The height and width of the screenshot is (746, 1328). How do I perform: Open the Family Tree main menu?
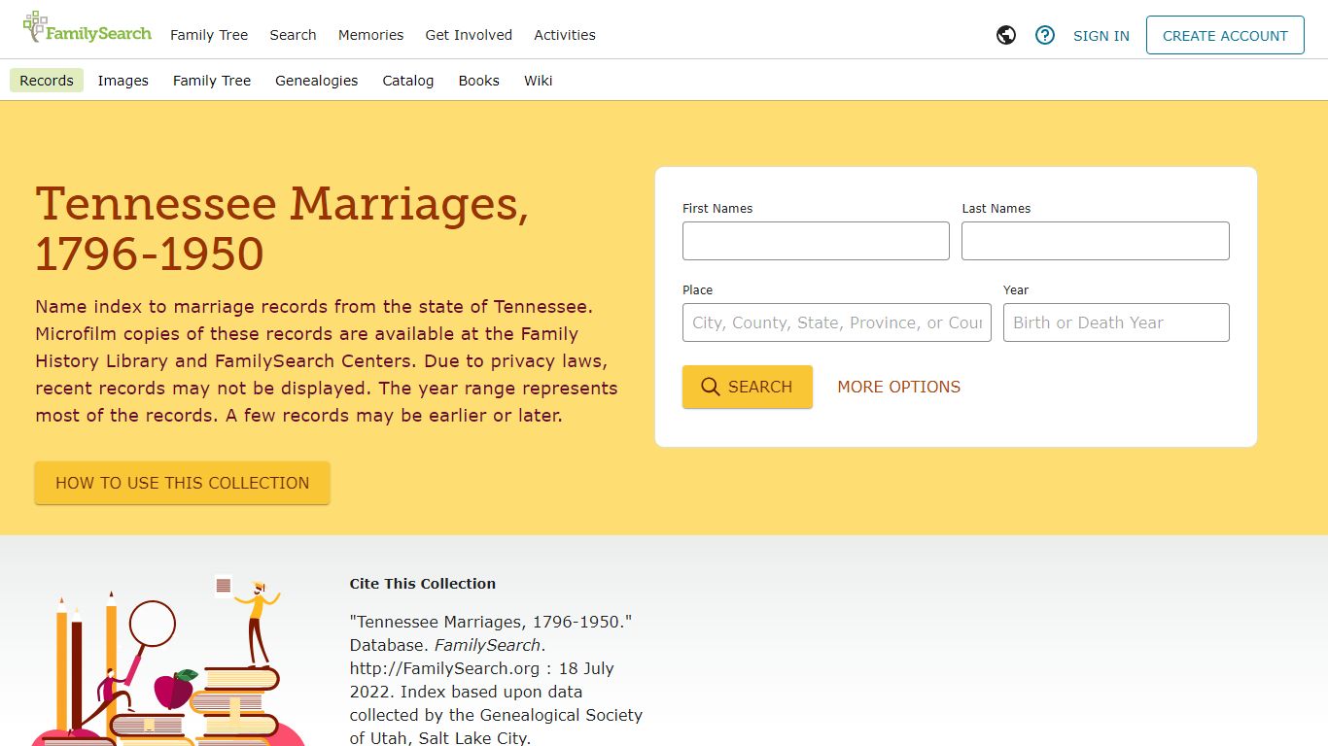(x=209, y=35)
